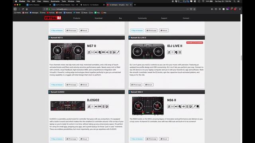Click the Numark NS6 II section header
Image resolution: width=255 pixels, height=143 pixels.
tap(167, 92)
